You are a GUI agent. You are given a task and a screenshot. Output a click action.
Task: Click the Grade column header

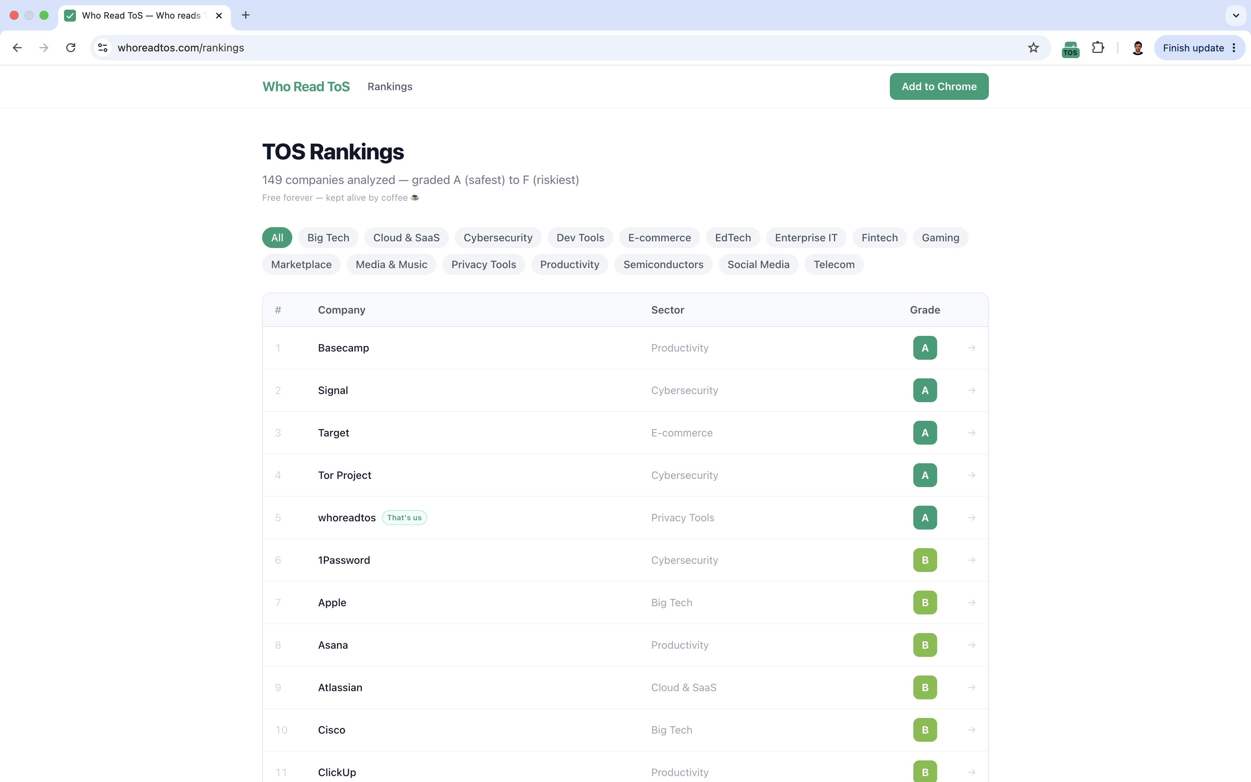tap(925, 310)
